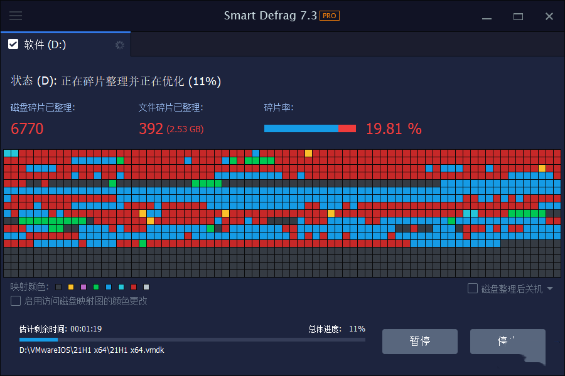Click the spinning progress icon on D: tab

click(x=120, y=45)
